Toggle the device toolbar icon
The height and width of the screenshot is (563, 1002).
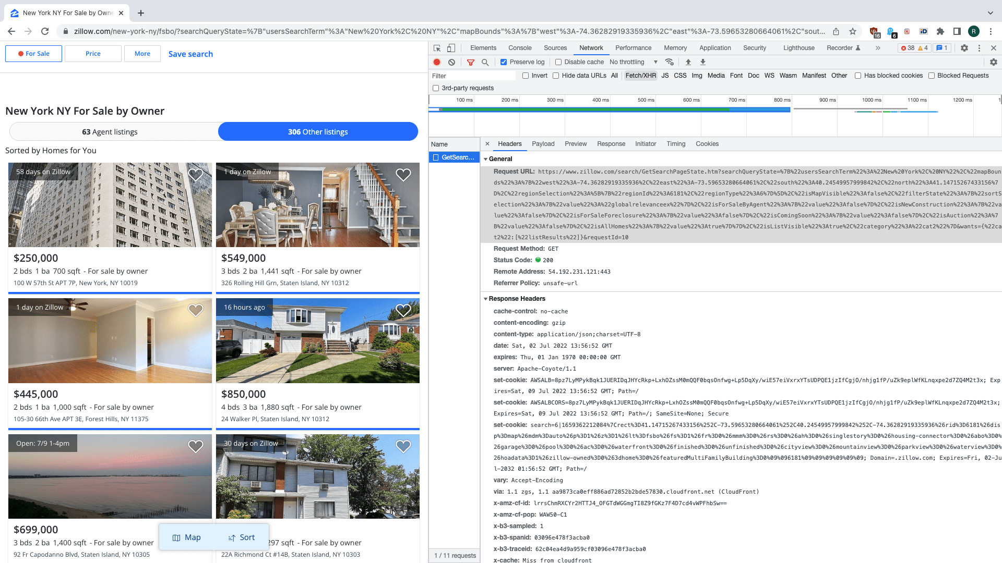coord(450,48)
